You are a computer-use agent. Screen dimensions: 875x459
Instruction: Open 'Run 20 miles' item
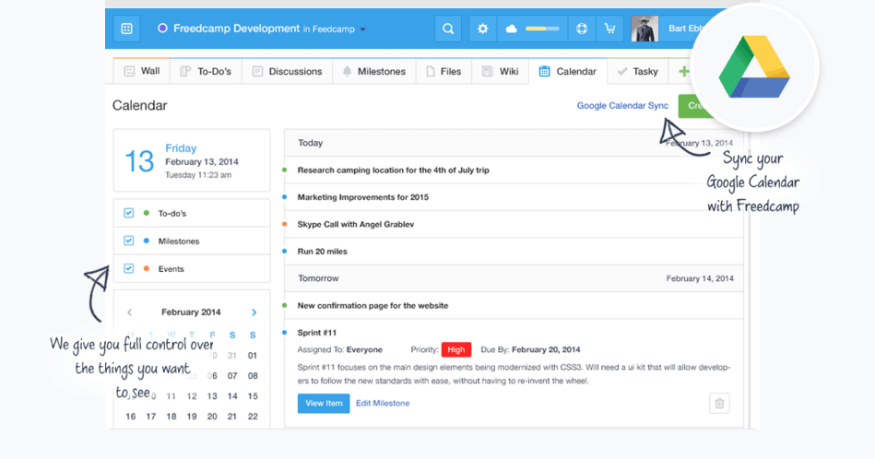[322, 252]
